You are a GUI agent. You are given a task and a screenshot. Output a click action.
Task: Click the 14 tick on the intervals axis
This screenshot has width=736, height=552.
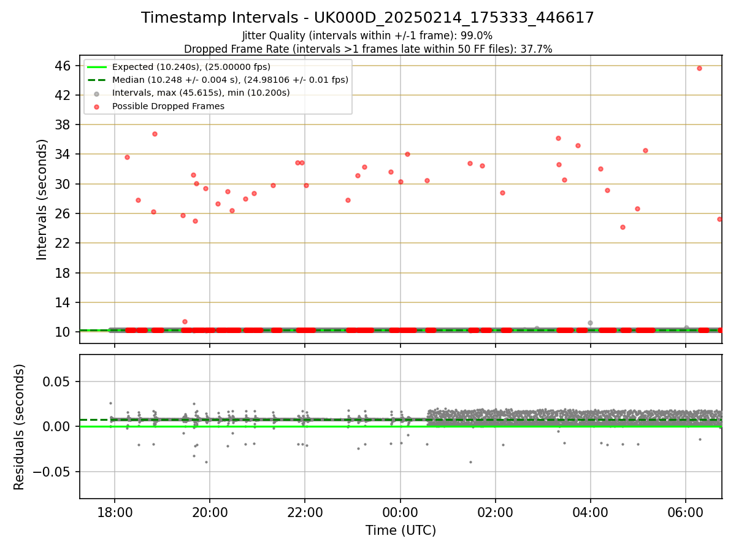(x=64, y=302)
